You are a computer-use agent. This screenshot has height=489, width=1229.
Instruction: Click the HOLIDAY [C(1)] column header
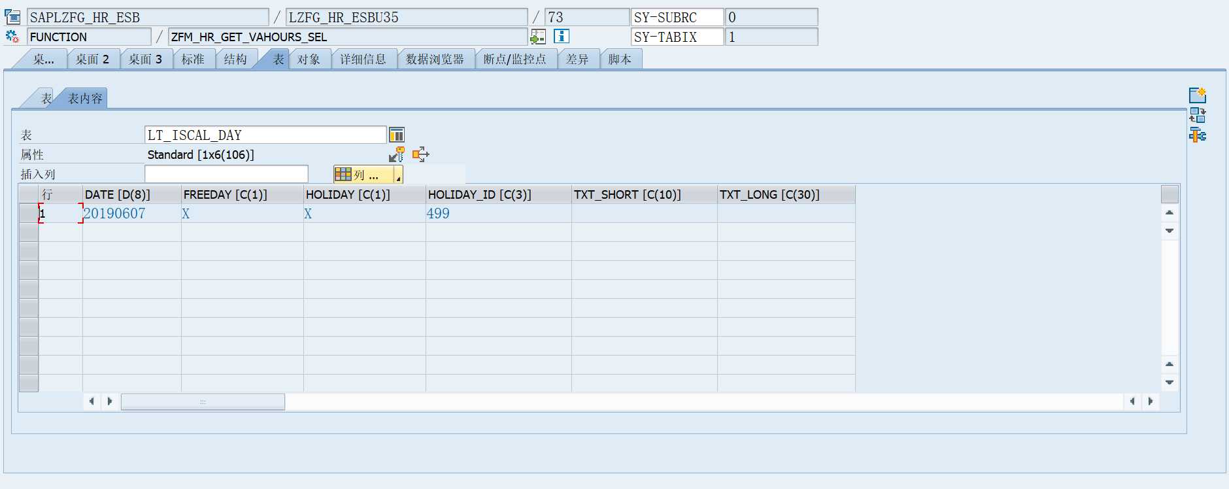365,194
